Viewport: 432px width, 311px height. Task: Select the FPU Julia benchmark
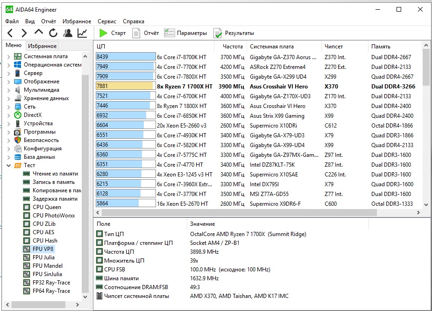(x=43, y=257)
